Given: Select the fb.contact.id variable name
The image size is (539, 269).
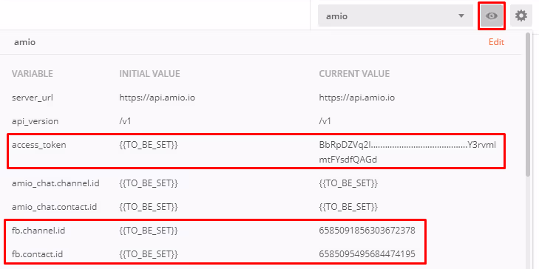Looking at the screenshot, I should [38, 254].
